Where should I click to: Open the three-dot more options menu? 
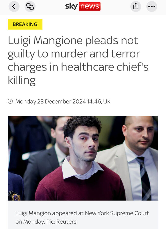pos(152,6)
